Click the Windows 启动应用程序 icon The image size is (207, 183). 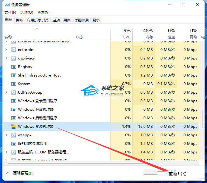click(x=14, y=118)
